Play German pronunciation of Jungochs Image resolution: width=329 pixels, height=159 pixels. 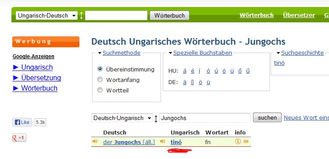pyautogui.click(x=95, y=141)
